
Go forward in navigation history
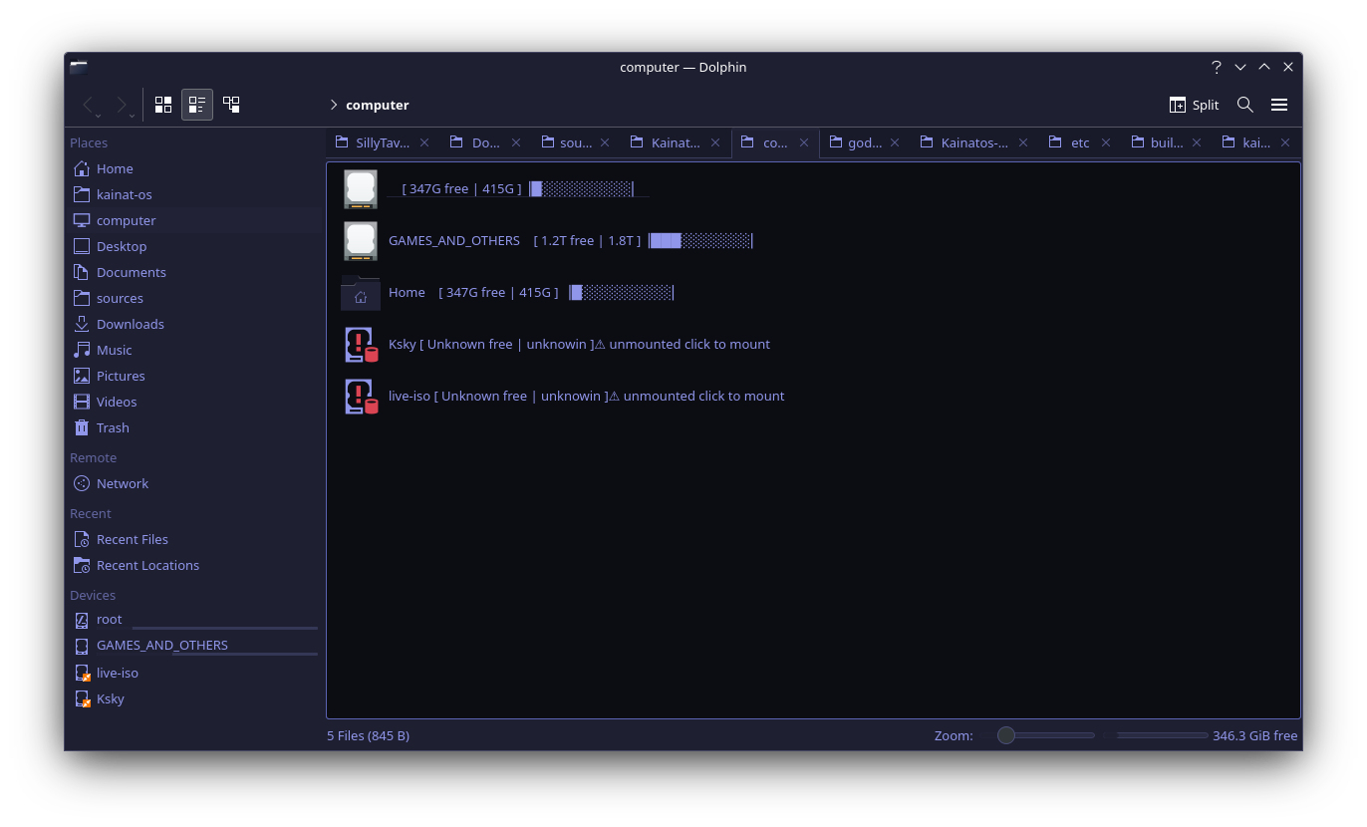(123, 105)
